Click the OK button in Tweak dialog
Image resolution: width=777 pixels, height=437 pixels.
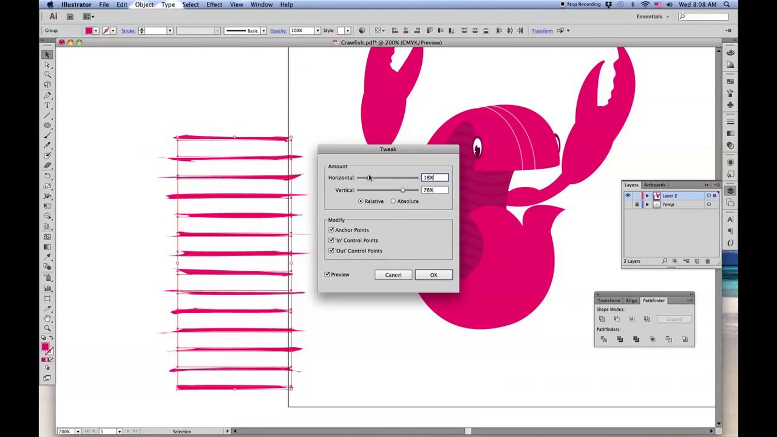point(434,275)
